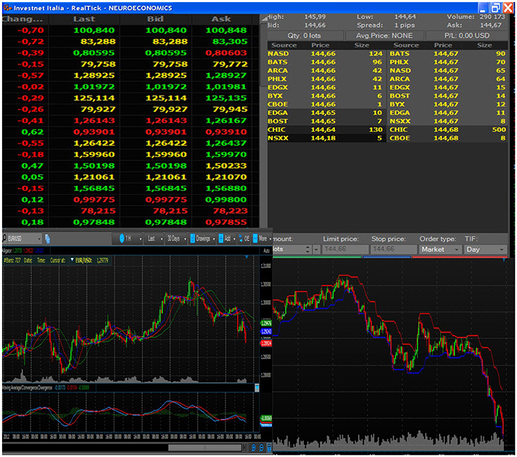Minimize the RealTick window

(x=483, y=8)
